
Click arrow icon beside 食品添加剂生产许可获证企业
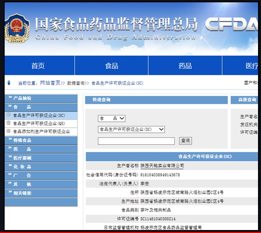[8, 131]
